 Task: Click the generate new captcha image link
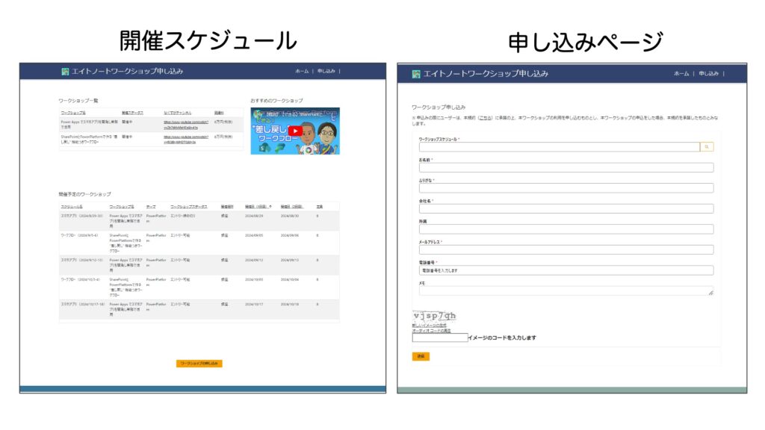coord(430,325)
